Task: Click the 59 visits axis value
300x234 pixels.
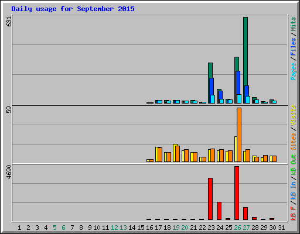Action: click(9, 110)
